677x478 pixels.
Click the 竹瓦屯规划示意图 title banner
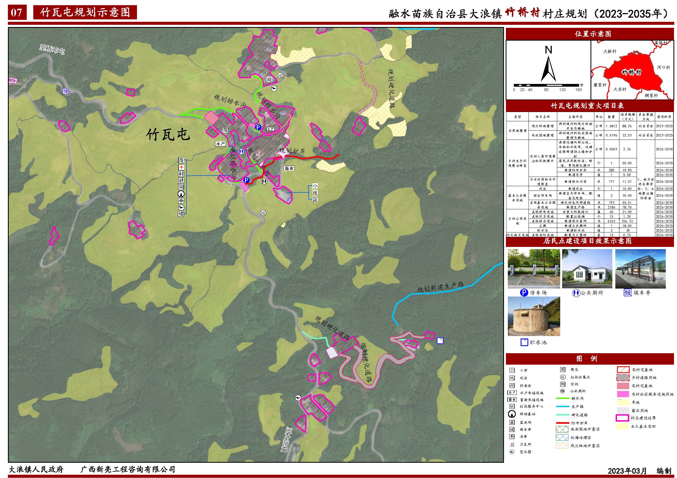pyautogui.click(x=85, y=13)
